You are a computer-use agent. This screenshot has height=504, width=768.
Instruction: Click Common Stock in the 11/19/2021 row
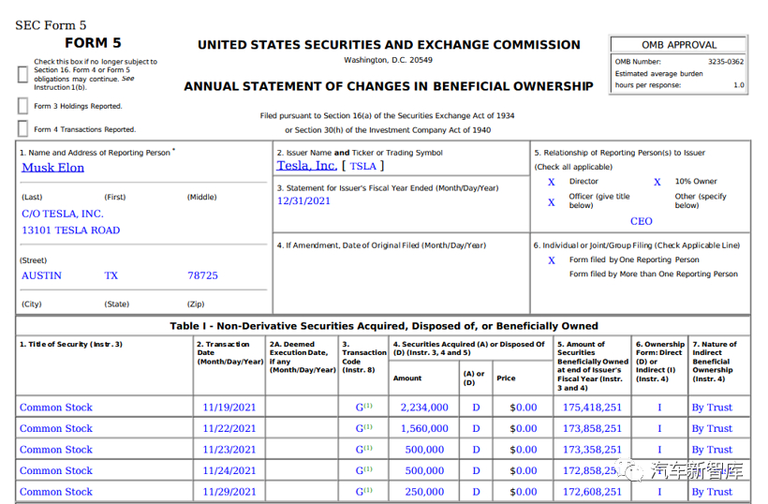(56, 408)
